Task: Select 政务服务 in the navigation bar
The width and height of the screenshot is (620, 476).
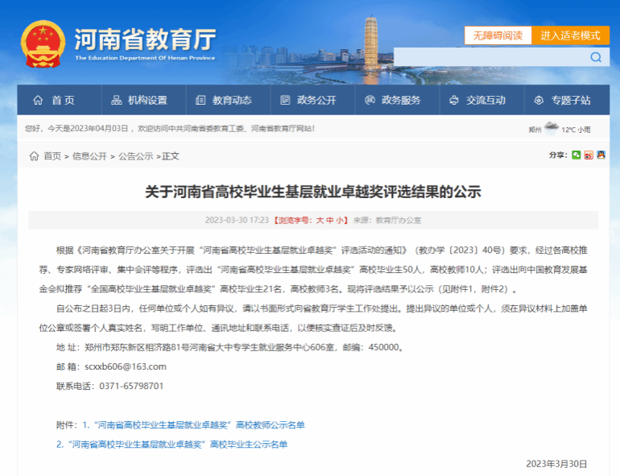Action: [x=392, y=101]
